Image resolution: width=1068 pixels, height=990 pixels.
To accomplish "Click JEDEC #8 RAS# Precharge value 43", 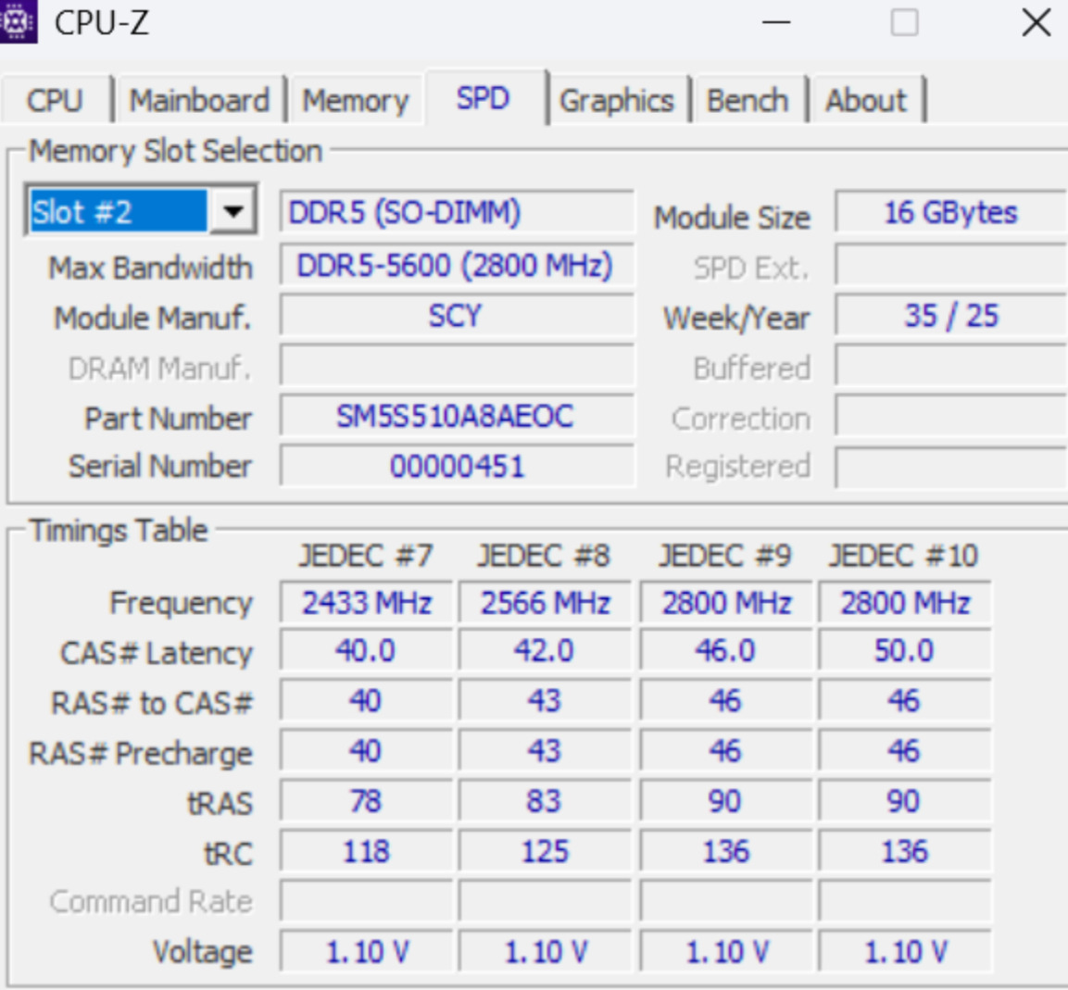I will [545, 751].
